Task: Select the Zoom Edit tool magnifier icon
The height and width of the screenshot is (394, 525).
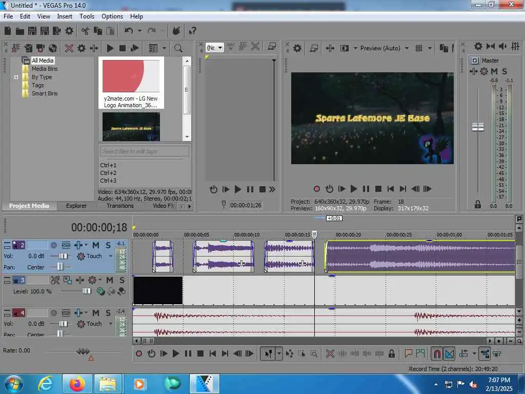Action: coord(314,353)
